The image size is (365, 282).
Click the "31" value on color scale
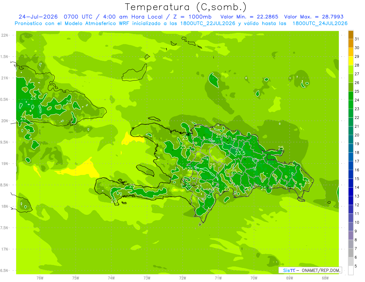[x=357, y=39]
